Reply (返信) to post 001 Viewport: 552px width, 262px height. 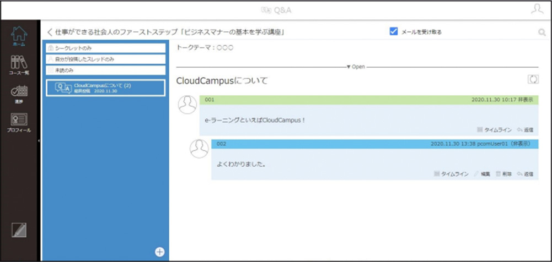tap(525, 129)
